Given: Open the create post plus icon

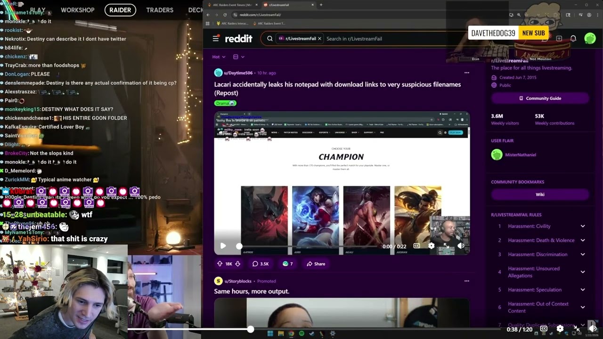Looking at the screenshot, I should (x=559, y=39).
